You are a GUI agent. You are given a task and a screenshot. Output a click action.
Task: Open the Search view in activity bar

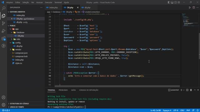[x=3, y=8]
